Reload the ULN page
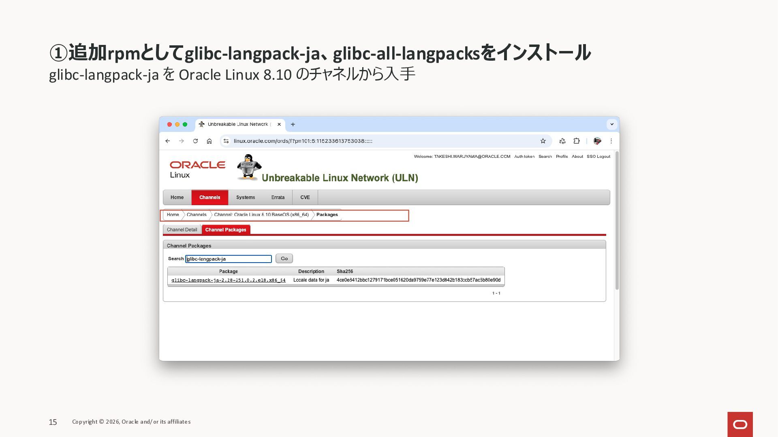Image resolution: width=778 pixels, height=437 pixels. 195,141
